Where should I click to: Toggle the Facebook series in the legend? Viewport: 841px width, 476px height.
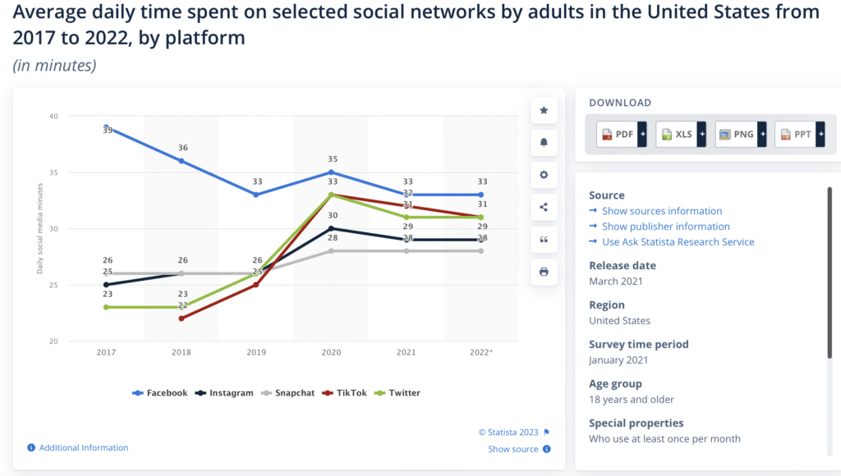(164, 392)
